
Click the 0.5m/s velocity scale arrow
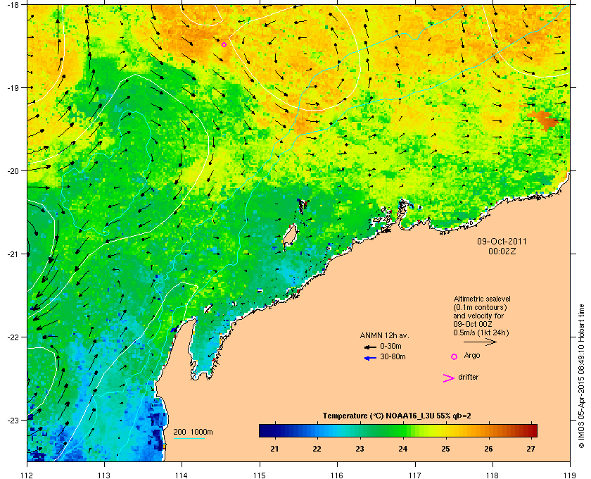tap(480, 342)
